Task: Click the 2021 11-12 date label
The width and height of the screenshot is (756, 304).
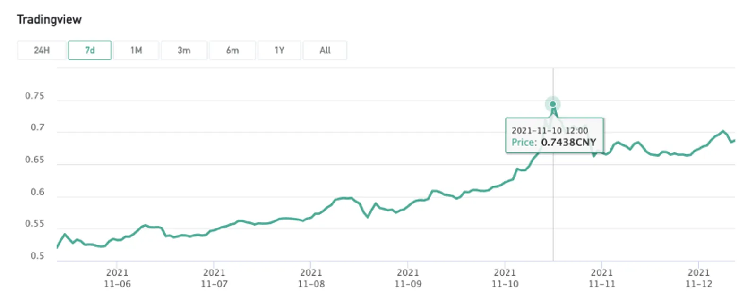Action: (698, 278)
